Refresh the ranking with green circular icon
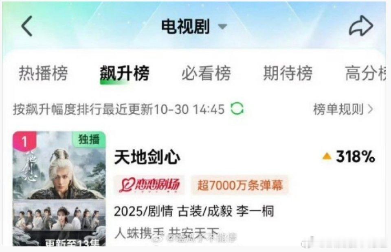Screen dimensions: 391x252 tap(237, 109)
